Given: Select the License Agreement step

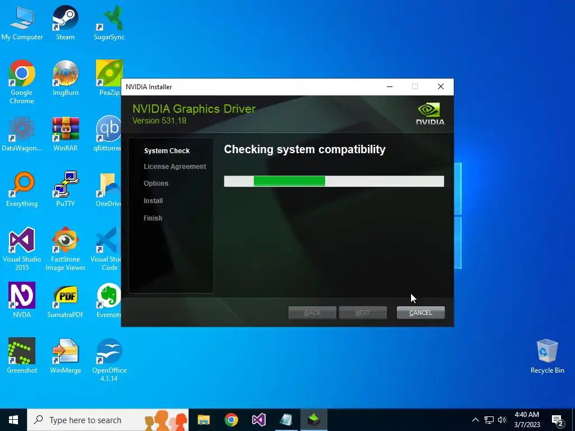Looking at the screenshot, I should pyautogui.click(x=175, y=166).
